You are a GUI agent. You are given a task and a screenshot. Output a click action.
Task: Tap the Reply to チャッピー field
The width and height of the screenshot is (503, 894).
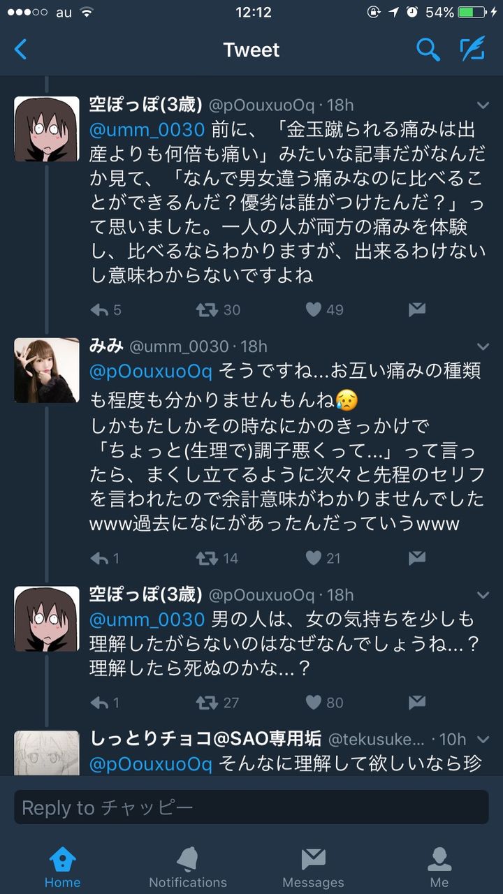[251, 807]
